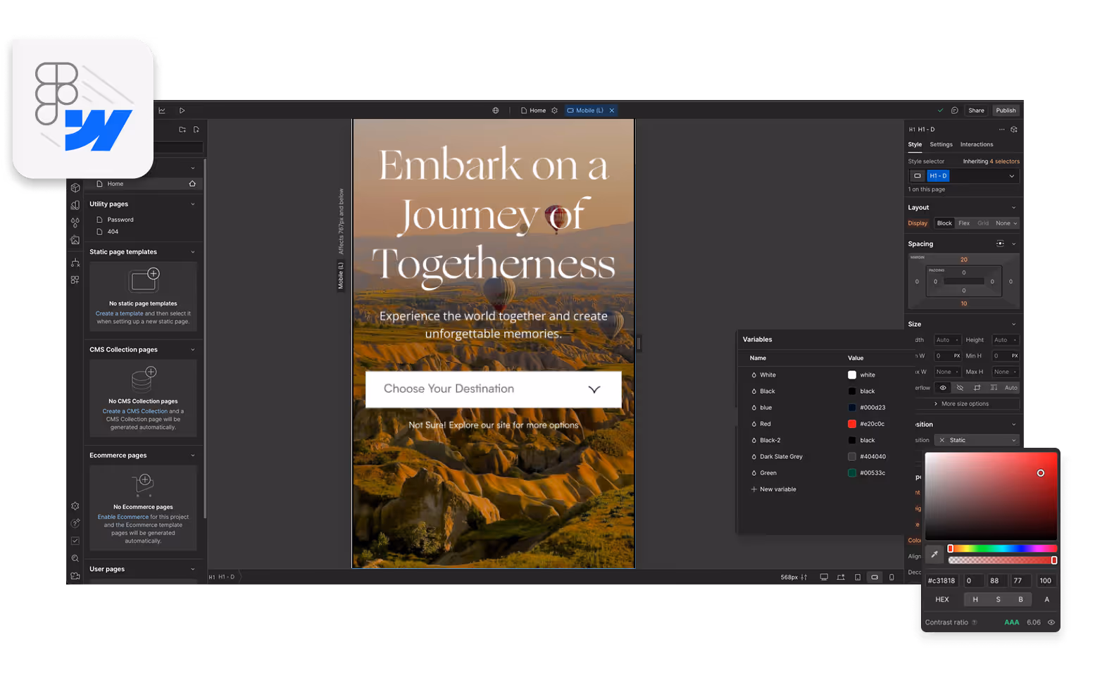Toggle the contrast ratio preview eye

[1051, 622]
